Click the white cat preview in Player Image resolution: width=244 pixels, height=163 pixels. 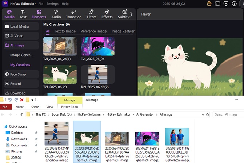190,67
